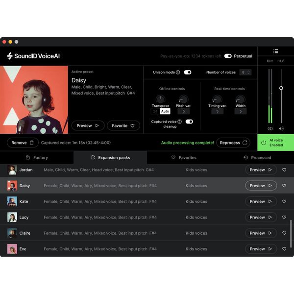Viewport: 294px width, 294px height.
Task: Click the Out -11.6 level readout
Action: (x=275, y=61)
